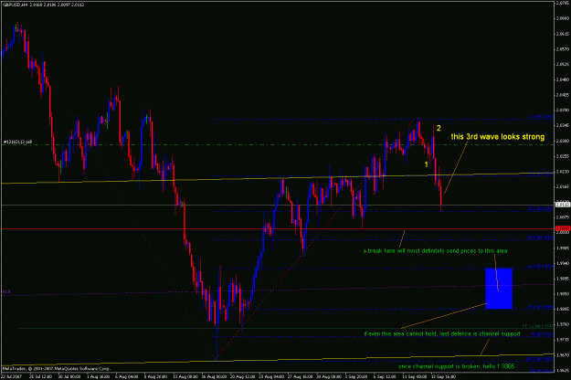
Task: Click the 27 Aug 16:00 time label
Action: click(x=300, y=376)
